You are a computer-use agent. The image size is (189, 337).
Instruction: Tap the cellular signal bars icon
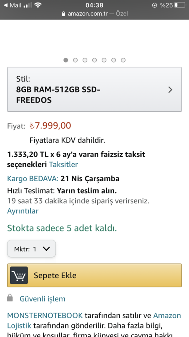point(28,5)
